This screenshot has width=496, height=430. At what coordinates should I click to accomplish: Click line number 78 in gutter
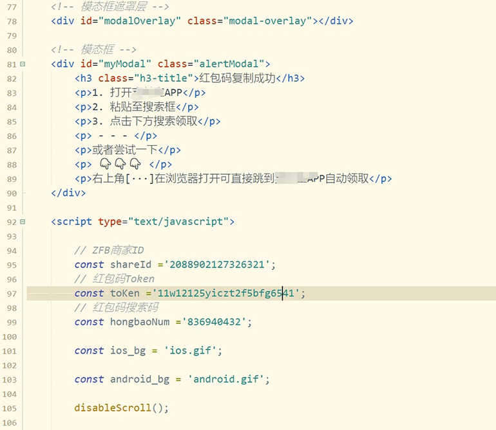pos(10,21)
